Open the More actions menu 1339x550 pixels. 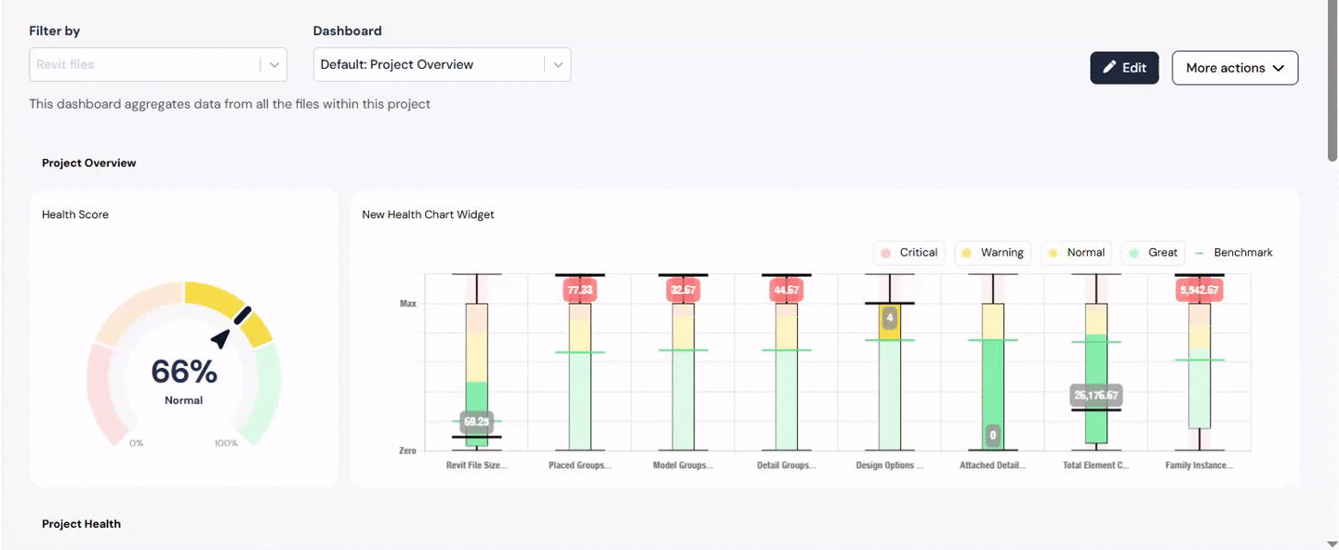(x=1234, y=68)
